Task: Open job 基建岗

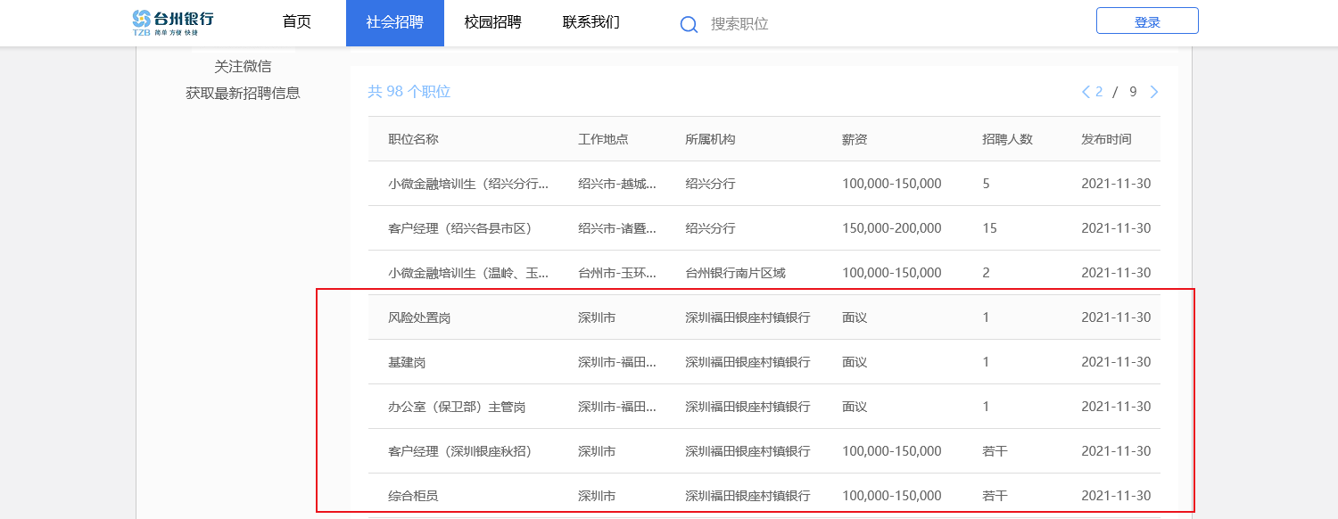Action: pyautogui.click(x=407, y=362)
